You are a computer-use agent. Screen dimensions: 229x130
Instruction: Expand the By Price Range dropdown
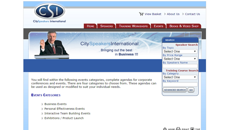pyautogui.click(x=180, y=59)
